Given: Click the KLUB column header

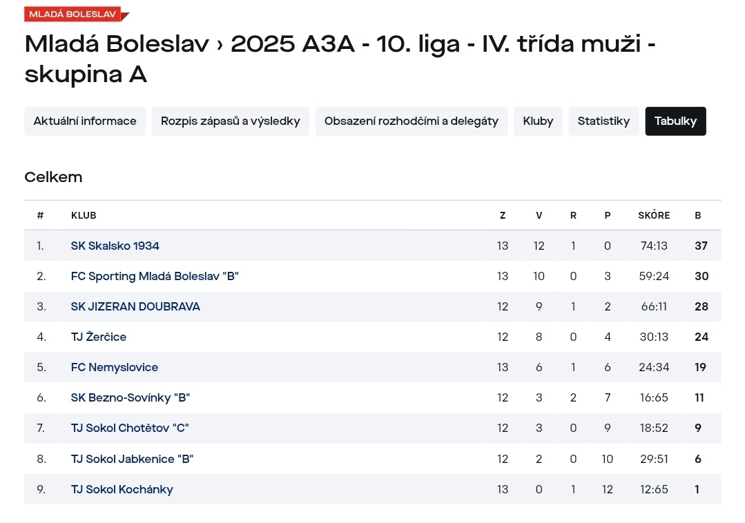Looking at the screenshot, I should point(84,215).
